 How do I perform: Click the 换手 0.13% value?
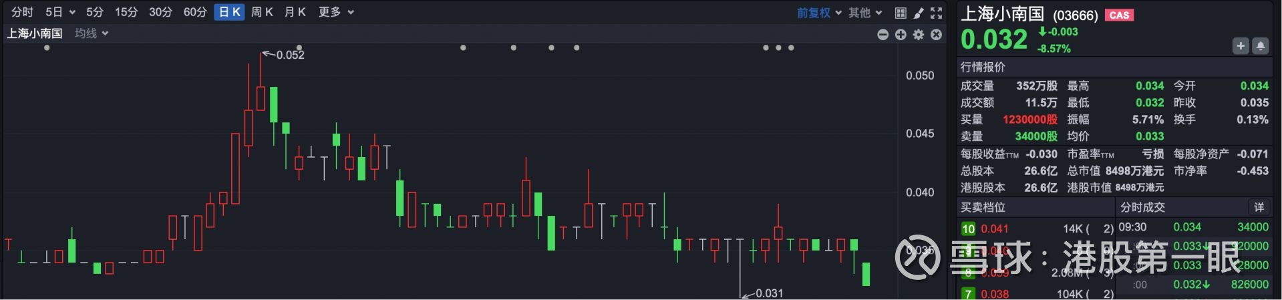coord(1252,120)
